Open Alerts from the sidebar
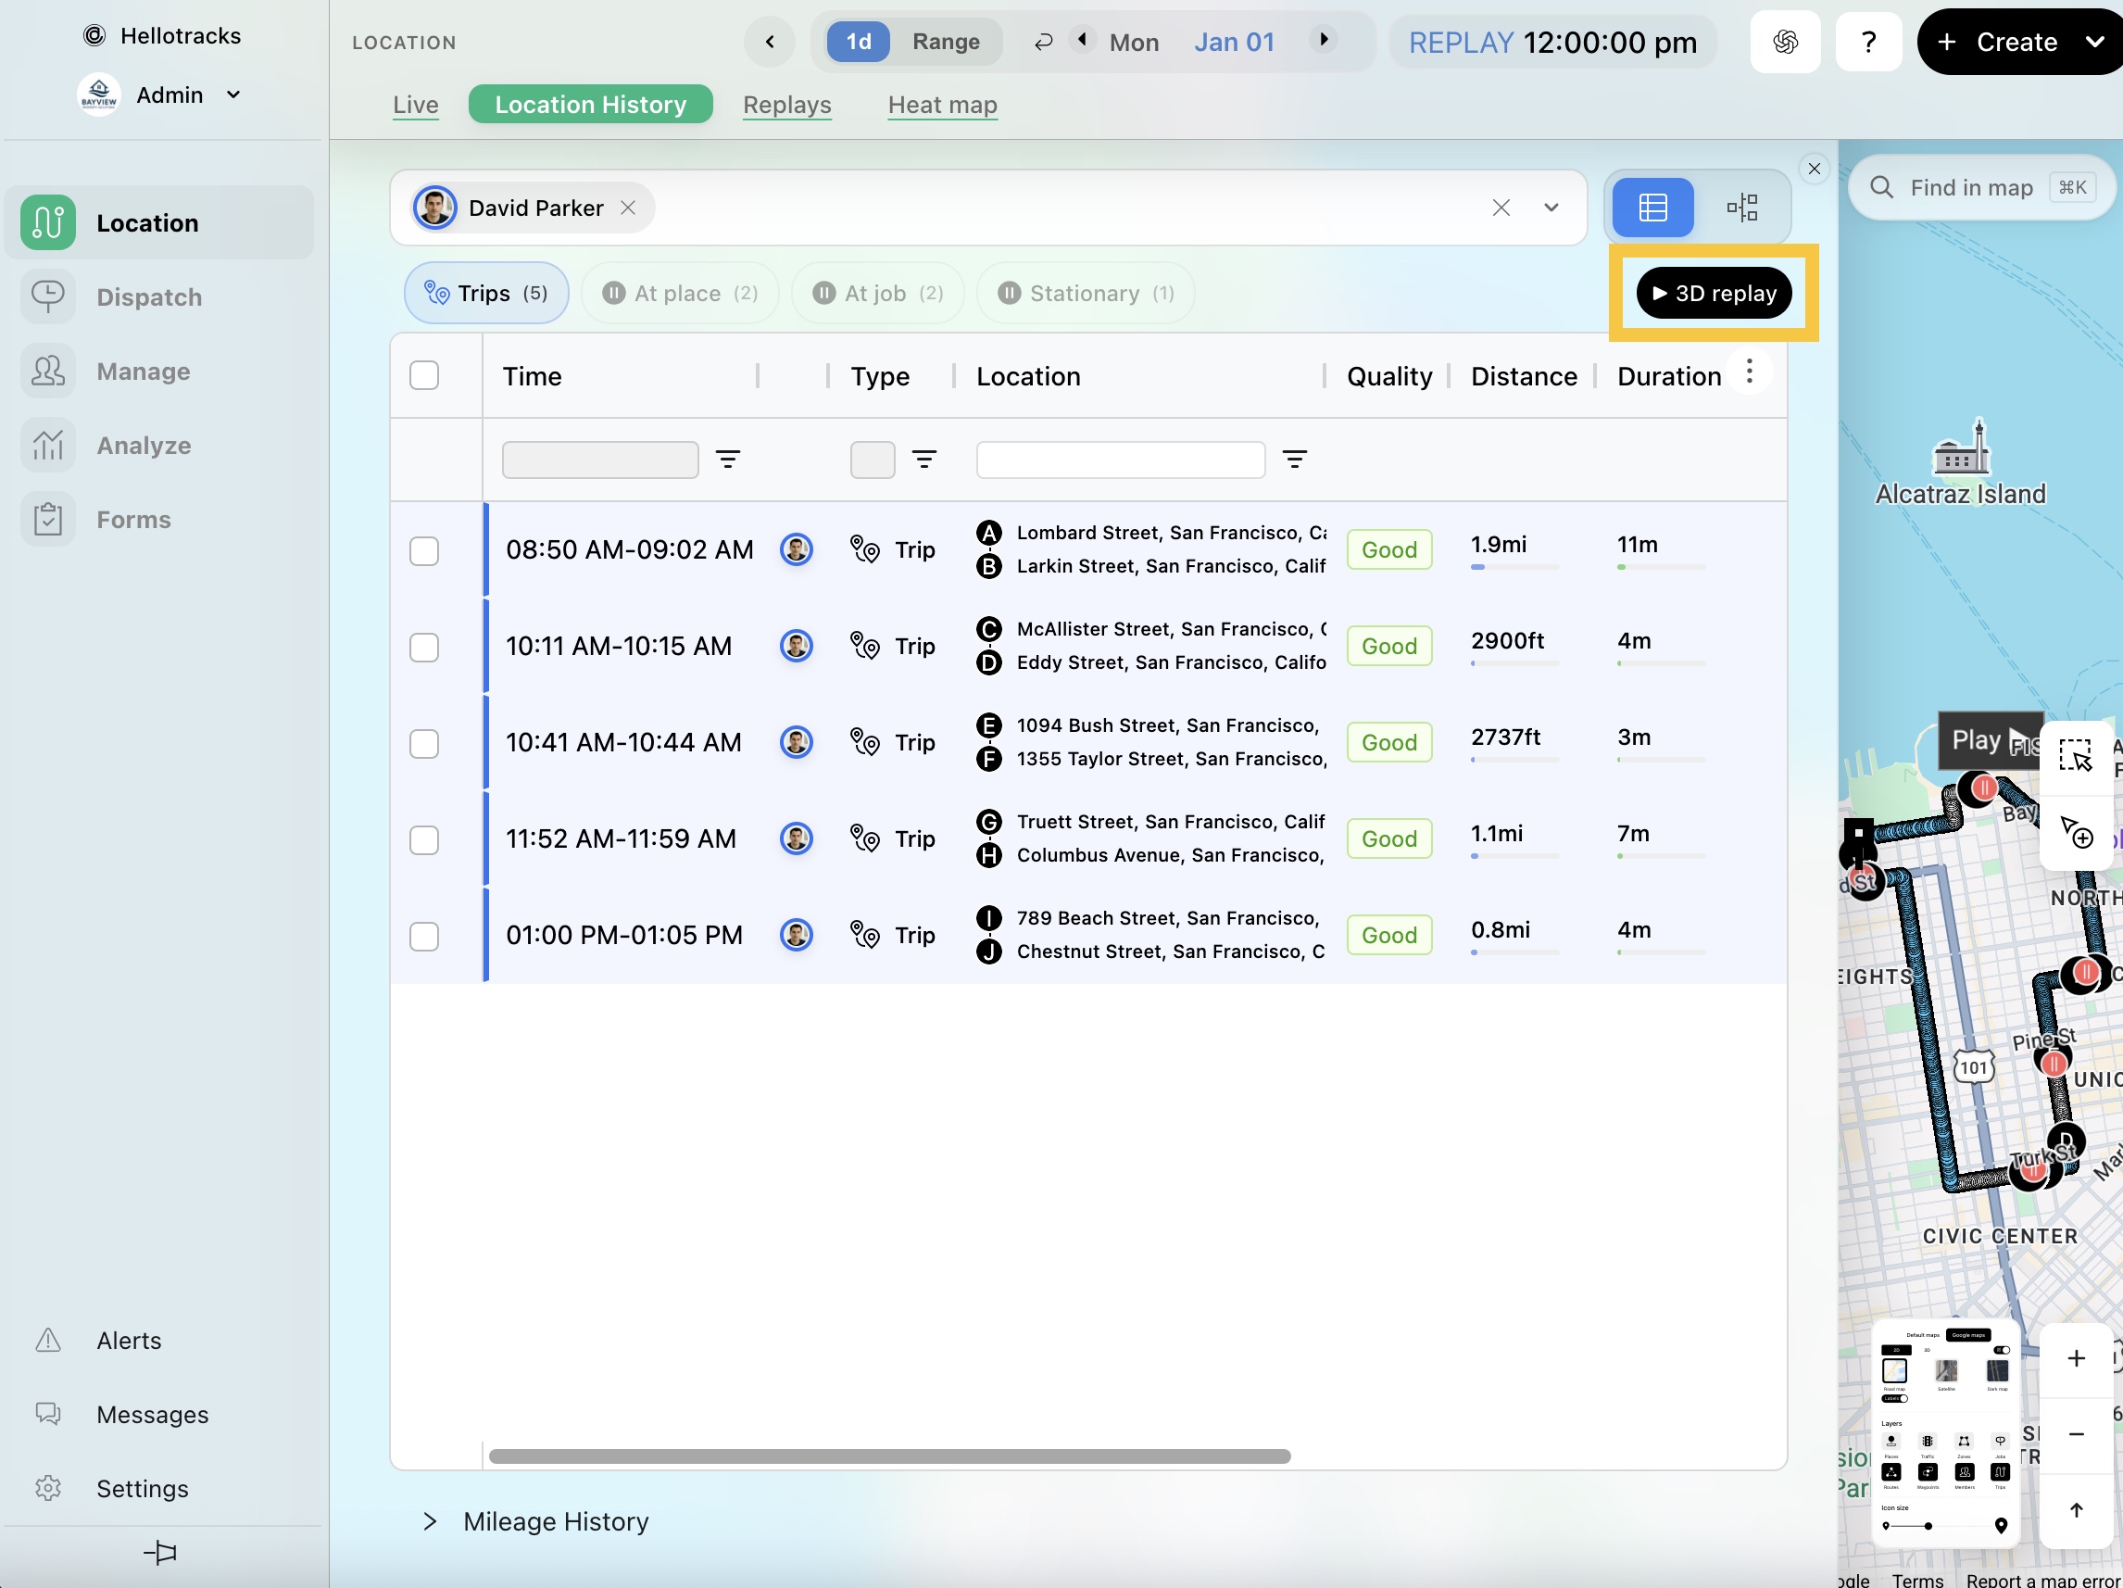This screenshot has height=1588, width=2123. (x=129, y=1340)
